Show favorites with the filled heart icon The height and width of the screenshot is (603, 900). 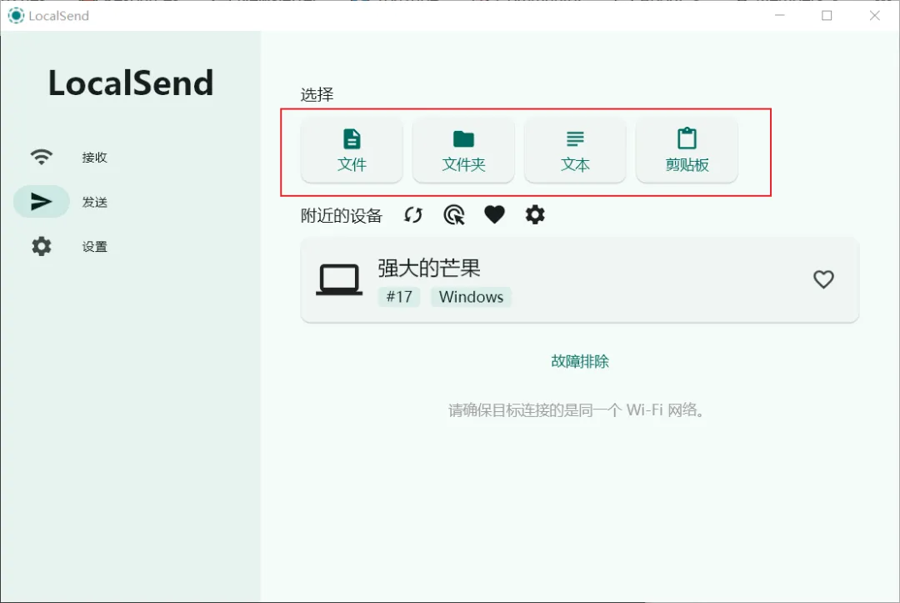(x=494, y=215)
